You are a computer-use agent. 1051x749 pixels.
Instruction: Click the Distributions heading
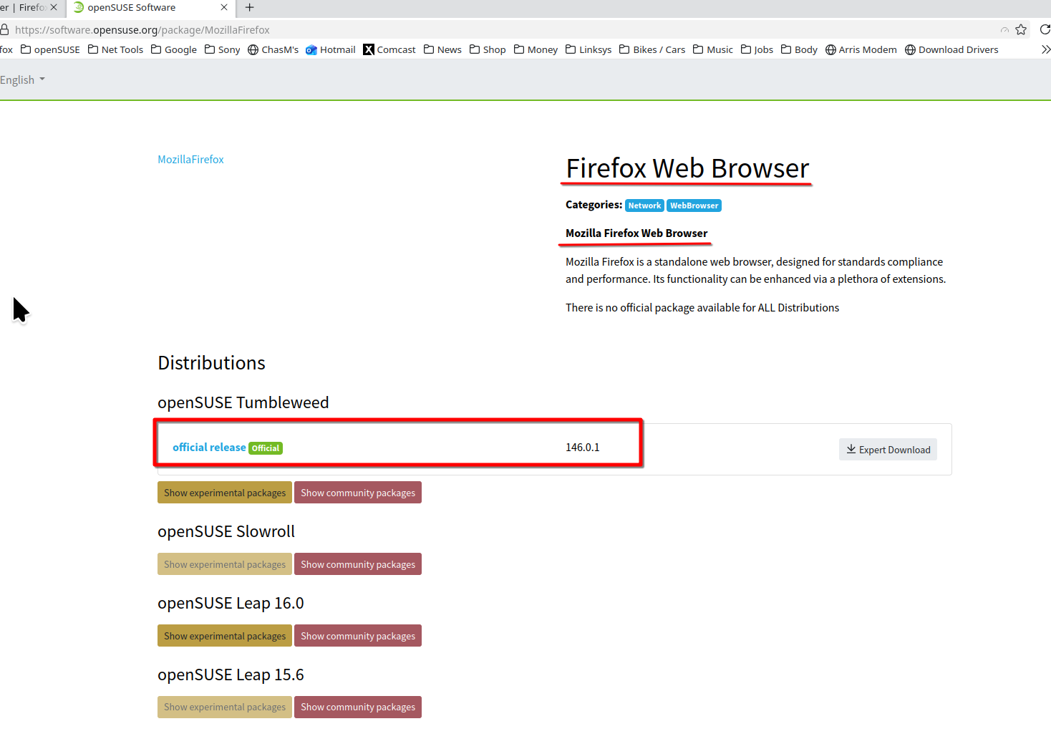click(211, 363)
